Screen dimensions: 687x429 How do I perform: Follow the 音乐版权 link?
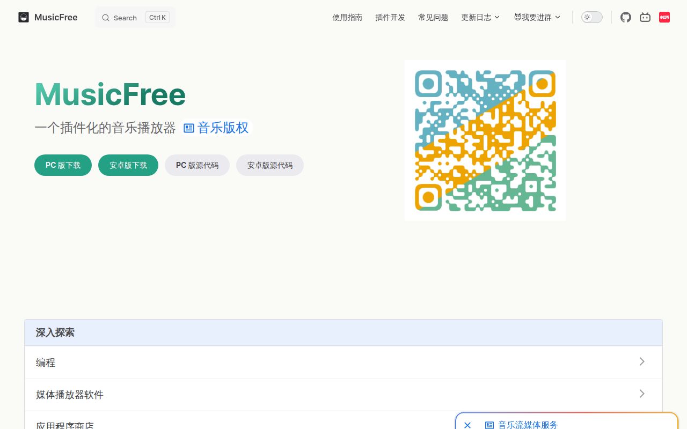[223, 128]
